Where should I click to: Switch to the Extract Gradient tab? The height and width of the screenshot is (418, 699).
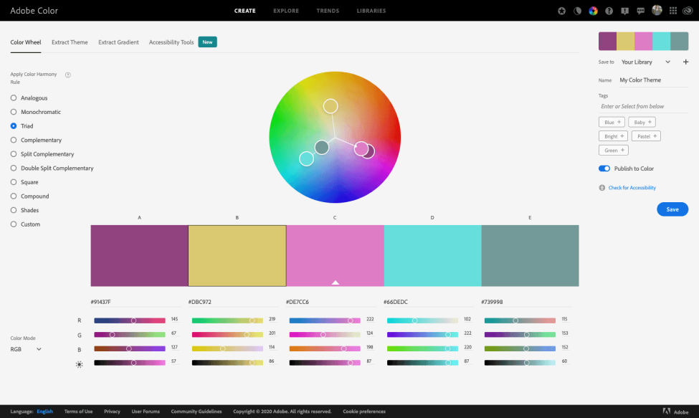click(x=118, y=42)
